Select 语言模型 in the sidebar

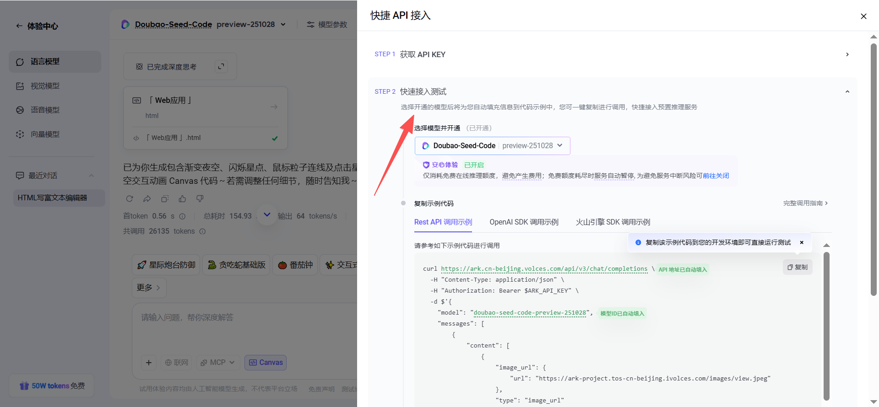tap(55, 62)
